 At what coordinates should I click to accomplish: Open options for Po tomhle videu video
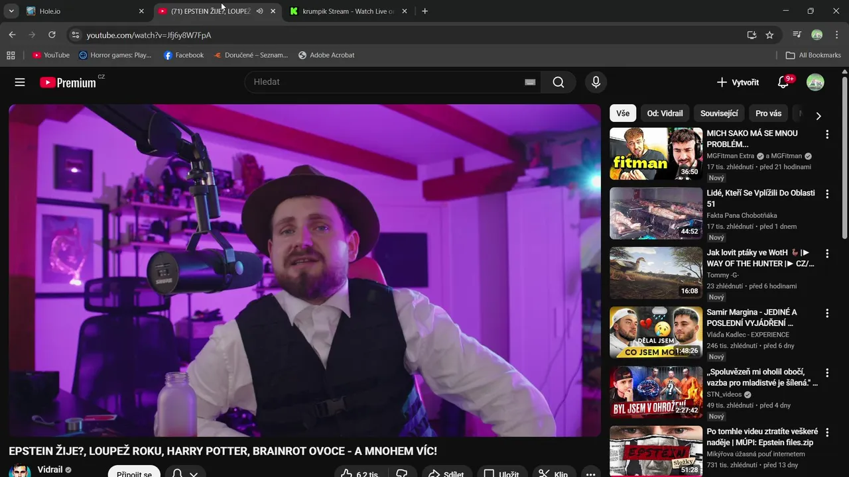(827, 433)
